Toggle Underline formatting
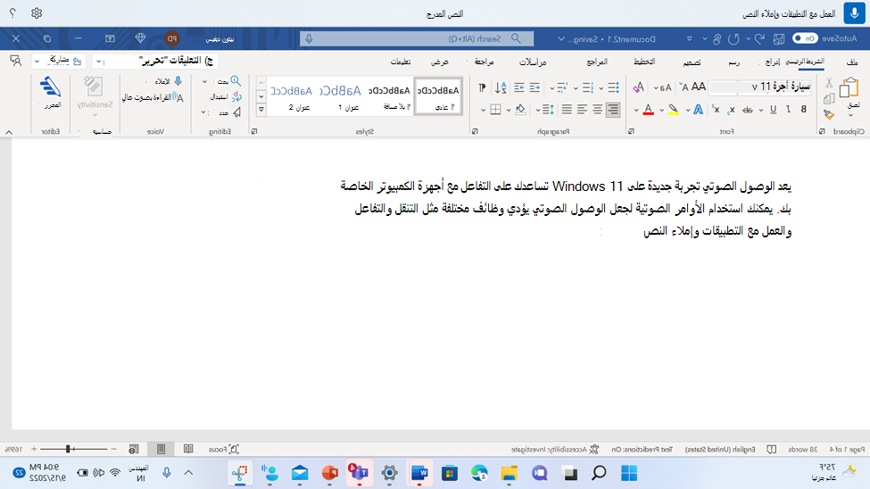 tap(773, 110)
